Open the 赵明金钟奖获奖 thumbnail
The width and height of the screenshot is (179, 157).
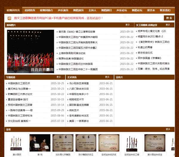(108, 143)
